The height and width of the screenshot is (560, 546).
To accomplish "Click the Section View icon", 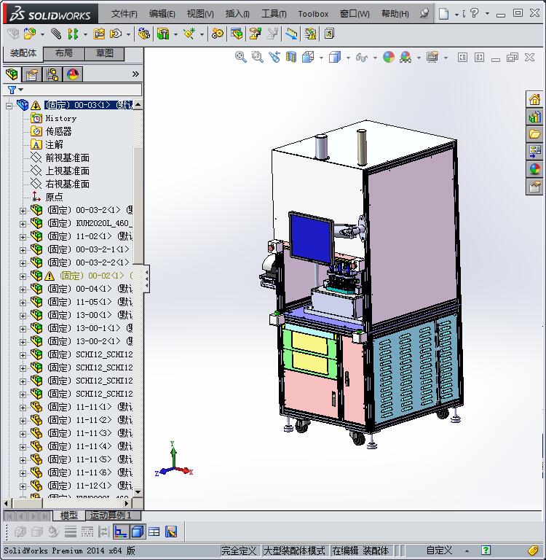I will [x=291, y=57].
